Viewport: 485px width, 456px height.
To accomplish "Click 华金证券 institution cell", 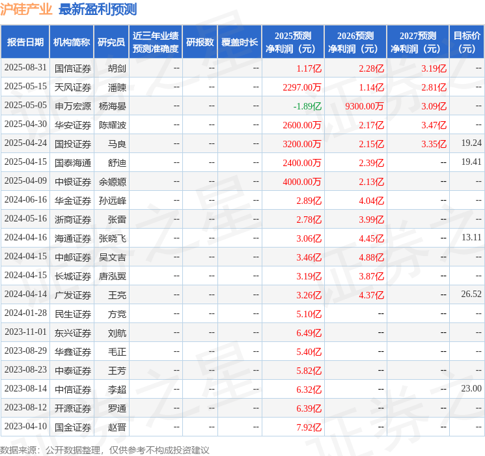I will tap(73, 201).
